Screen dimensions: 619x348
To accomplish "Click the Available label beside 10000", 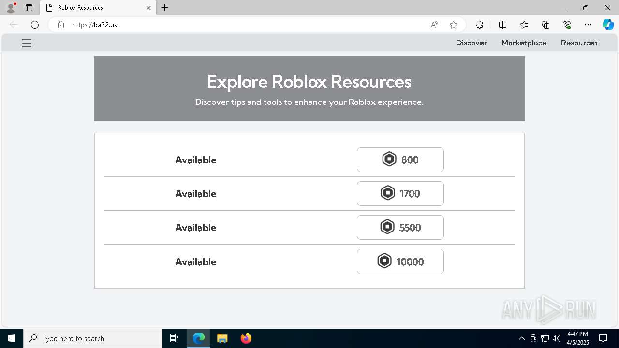I will coord(195,262).
